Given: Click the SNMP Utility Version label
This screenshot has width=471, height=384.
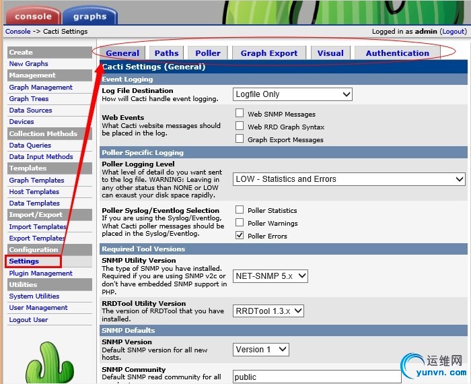Looking at the screenshot, I should click(139, 261).
